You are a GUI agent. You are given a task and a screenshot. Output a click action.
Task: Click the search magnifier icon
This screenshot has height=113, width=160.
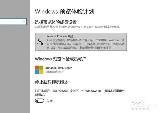point(23,21)
